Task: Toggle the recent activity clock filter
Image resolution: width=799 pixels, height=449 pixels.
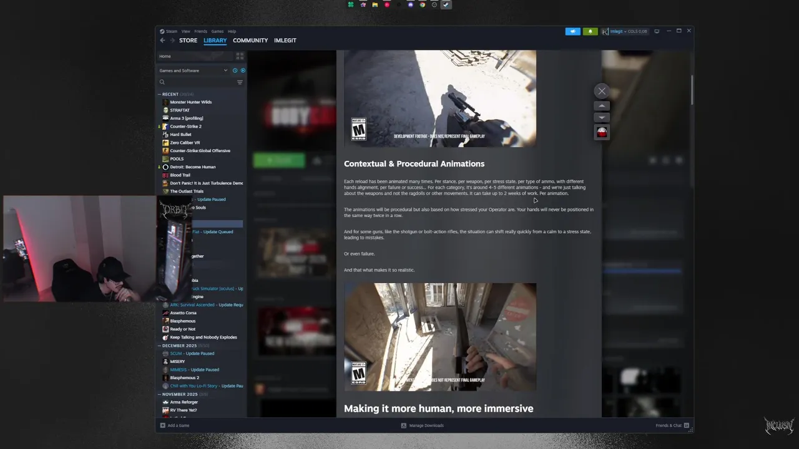Action: coord(235,70)
